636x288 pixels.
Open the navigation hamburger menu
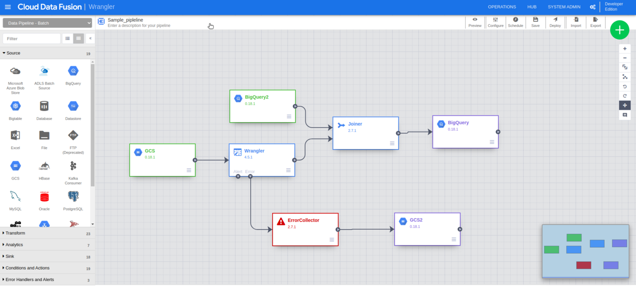click(7, 7)
